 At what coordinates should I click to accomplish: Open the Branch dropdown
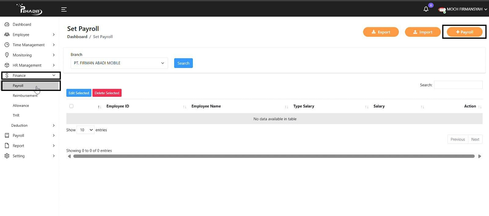[119, 63]
